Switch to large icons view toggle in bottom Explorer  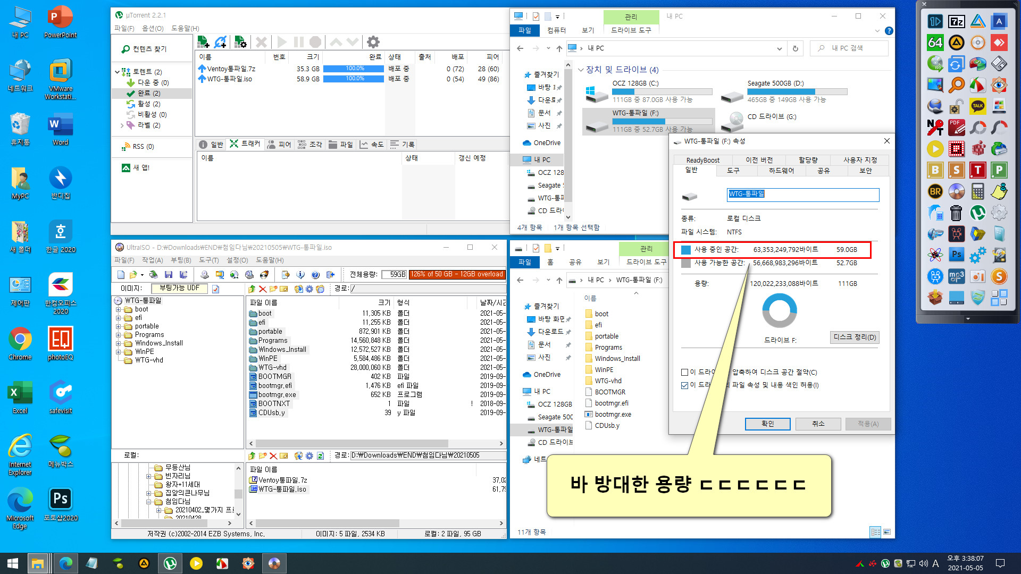point(887,531)
